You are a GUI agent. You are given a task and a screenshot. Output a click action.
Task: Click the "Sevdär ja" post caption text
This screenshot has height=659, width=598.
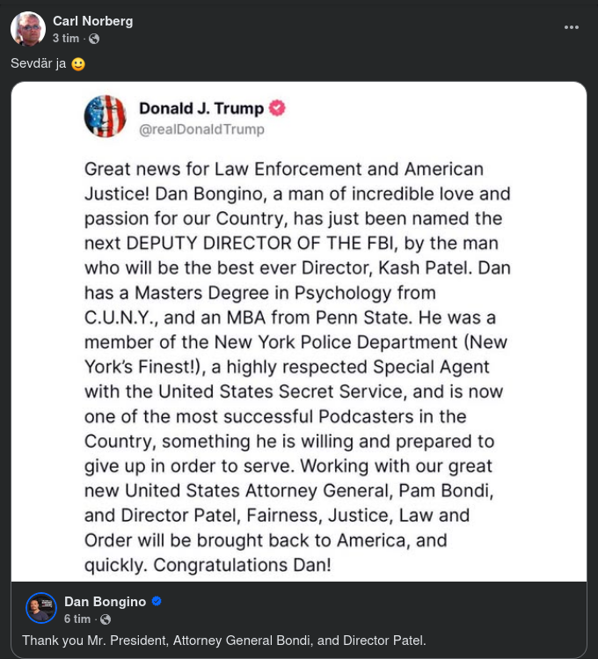pos(38,64)
